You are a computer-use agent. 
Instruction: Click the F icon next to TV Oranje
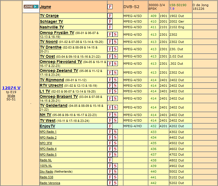point(110,16)
